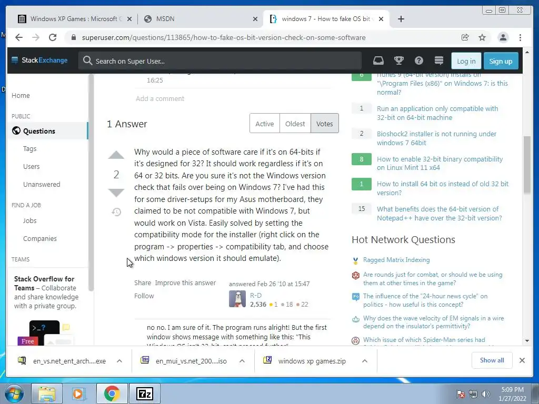Viewport: 539px width, 404px height.
Task: Close the MSDN tab
Action: 255,19
